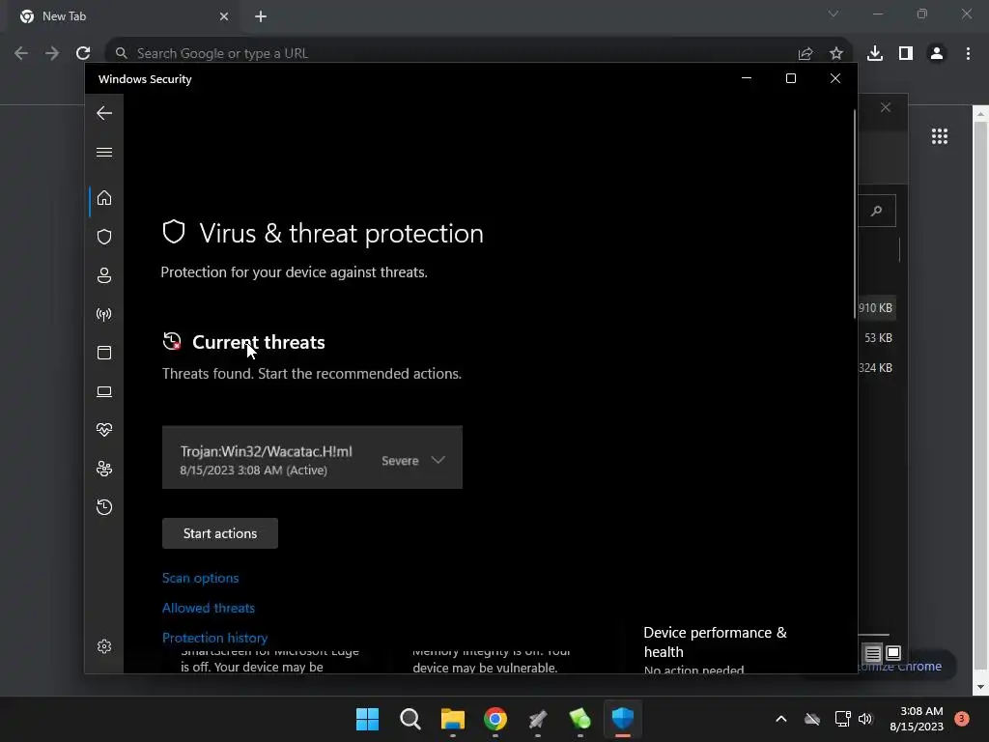Open File Explorer from taskbar
This screenshot has width=989, height=742.
453,719
